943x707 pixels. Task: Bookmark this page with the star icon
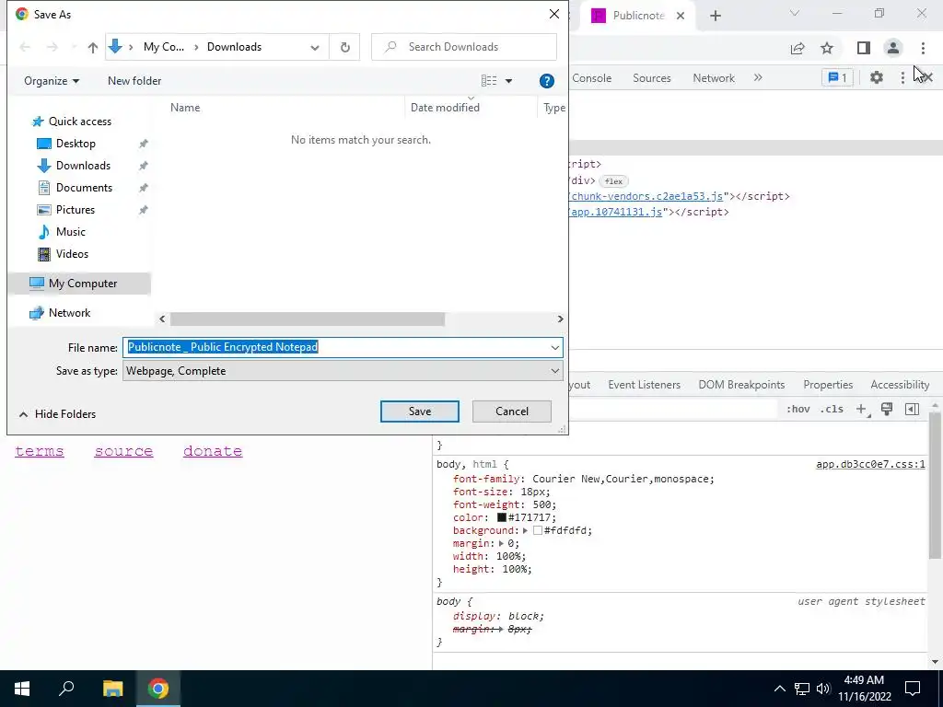point(827,48)
